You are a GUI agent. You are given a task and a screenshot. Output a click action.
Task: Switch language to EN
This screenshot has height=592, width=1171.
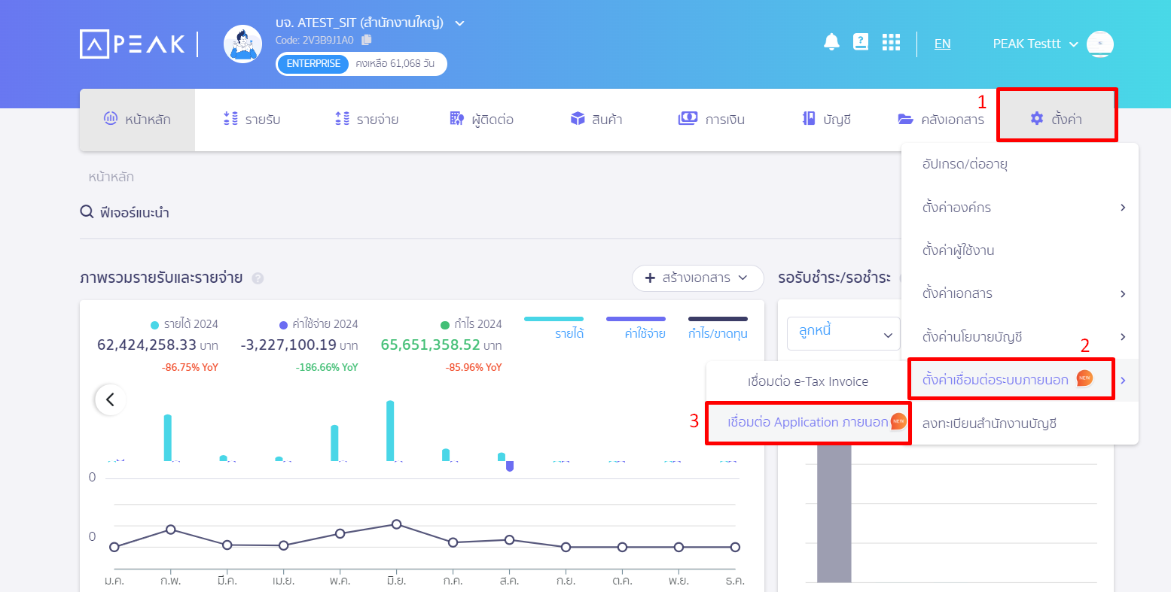tap(942, 44)
